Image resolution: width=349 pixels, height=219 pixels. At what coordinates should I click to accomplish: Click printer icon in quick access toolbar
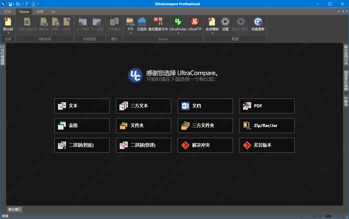tap(33, 4)
